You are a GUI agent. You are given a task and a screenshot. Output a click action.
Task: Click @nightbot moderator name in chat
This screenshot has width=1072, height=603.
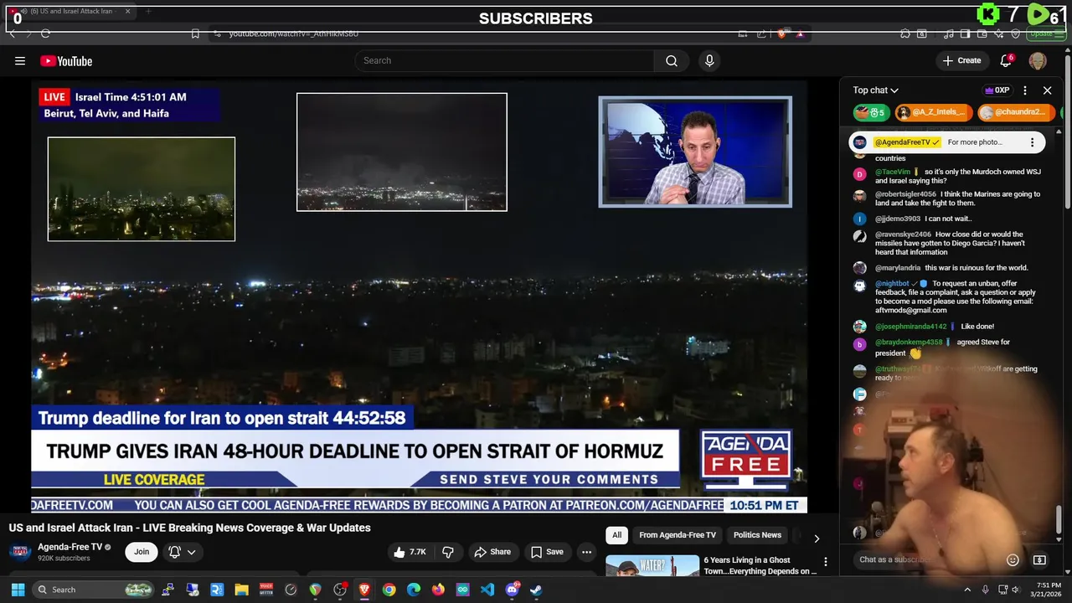[x=892, y=284]
